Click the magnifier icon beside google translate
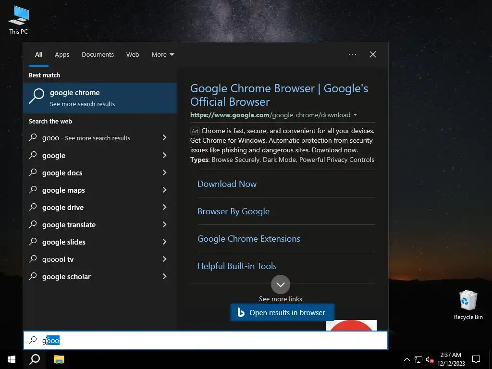Image resolution: width=492 pixels, height=369 pixels. click(x=33, y=224)
